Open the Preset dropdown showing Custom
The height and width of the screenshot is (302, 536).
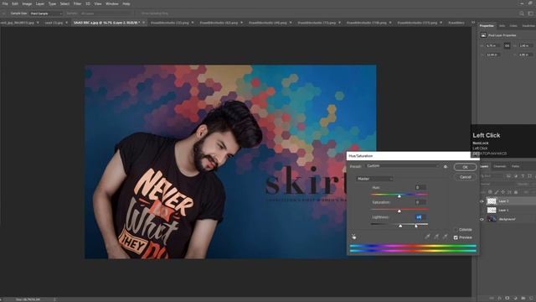coord(402,166)
